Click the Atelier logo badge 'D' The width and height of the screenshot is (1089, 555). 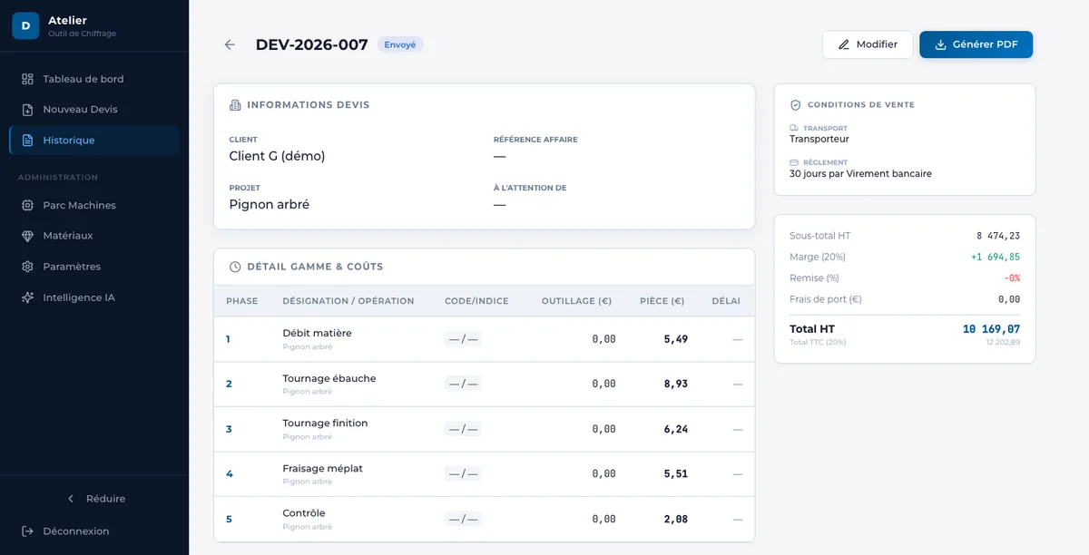pos(25,26)
